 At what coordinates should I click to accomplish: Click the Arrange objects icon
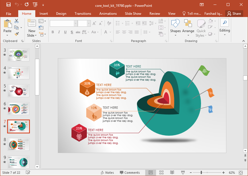[x=188, y=23]
